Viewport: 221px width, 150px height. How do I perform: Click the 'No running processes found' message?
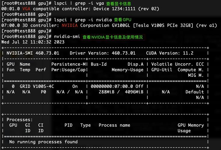pos(43,142)
